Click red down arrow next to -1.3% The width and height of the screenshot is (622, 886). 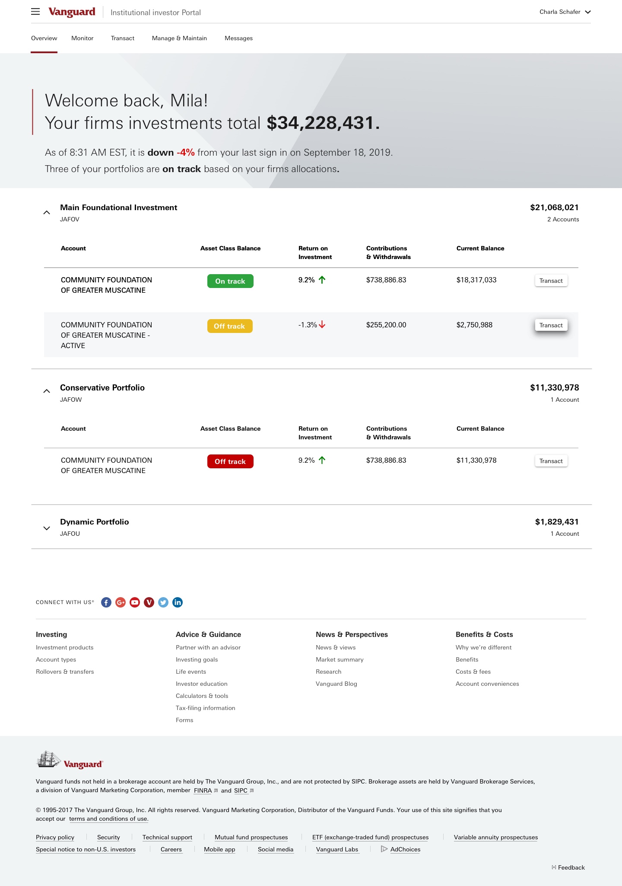[x=322, y=325]
